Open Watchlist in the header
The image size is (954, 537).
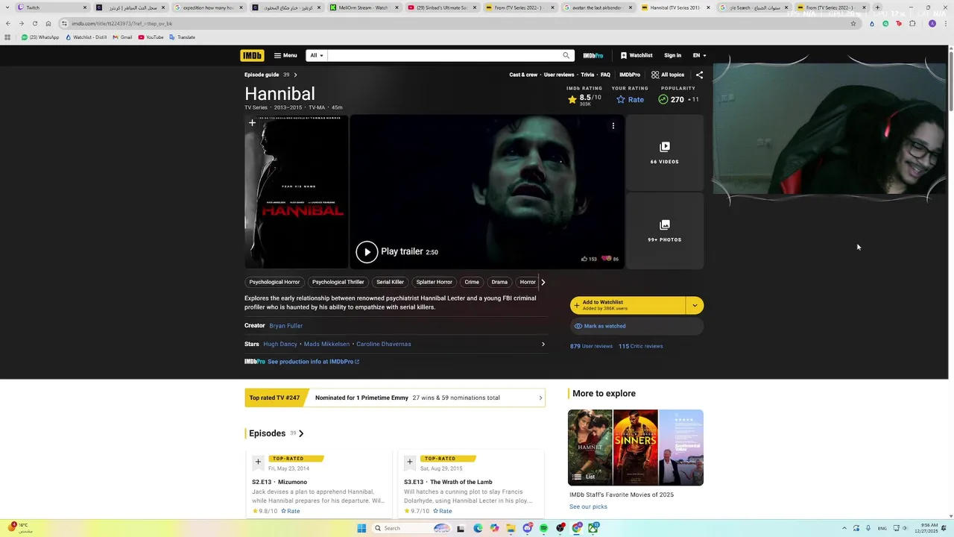636,55
